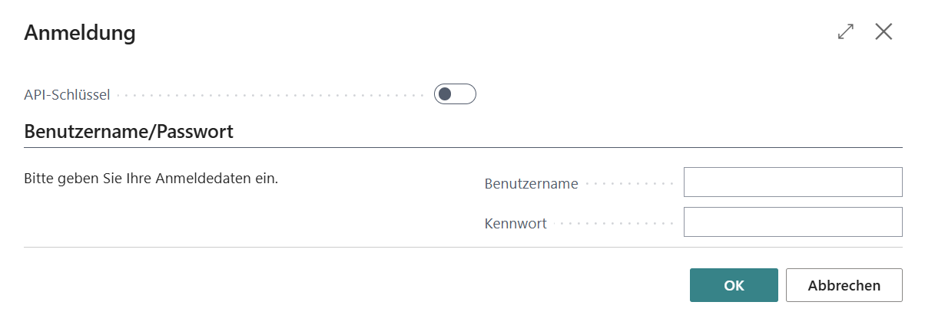Click the 'Bitte geben Sie Ihre Anmeldedaten ein' text
The height and width of the screenshot is (325, 925).
tap(151, 179)
